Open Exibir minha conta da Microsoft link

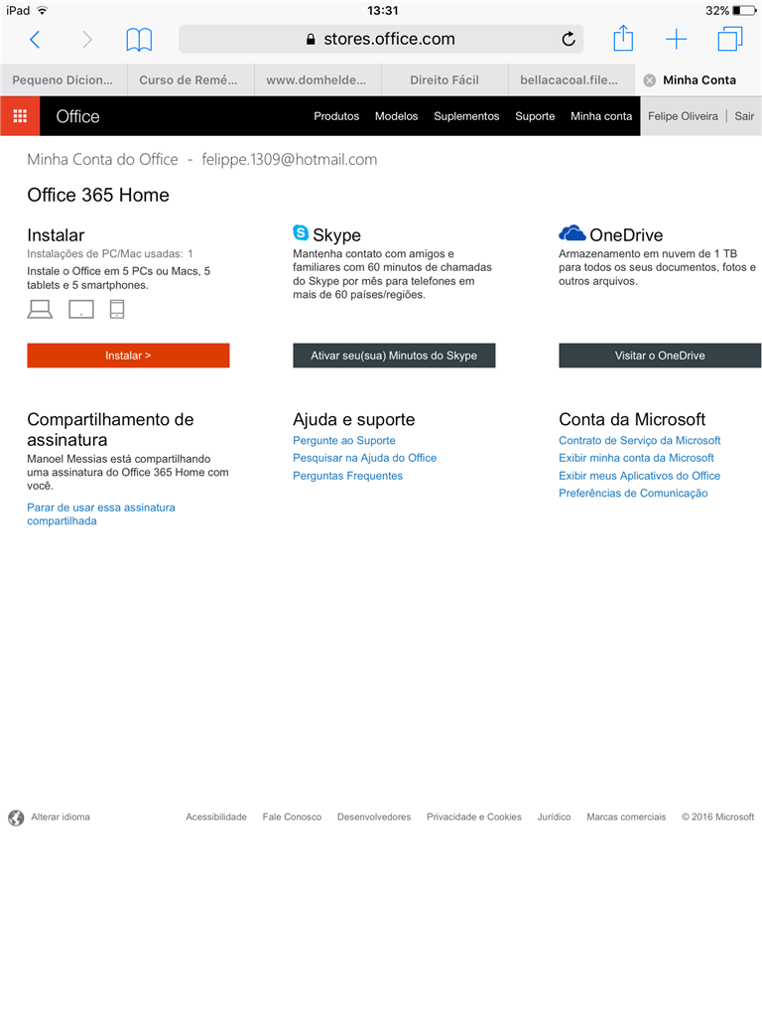636,458
